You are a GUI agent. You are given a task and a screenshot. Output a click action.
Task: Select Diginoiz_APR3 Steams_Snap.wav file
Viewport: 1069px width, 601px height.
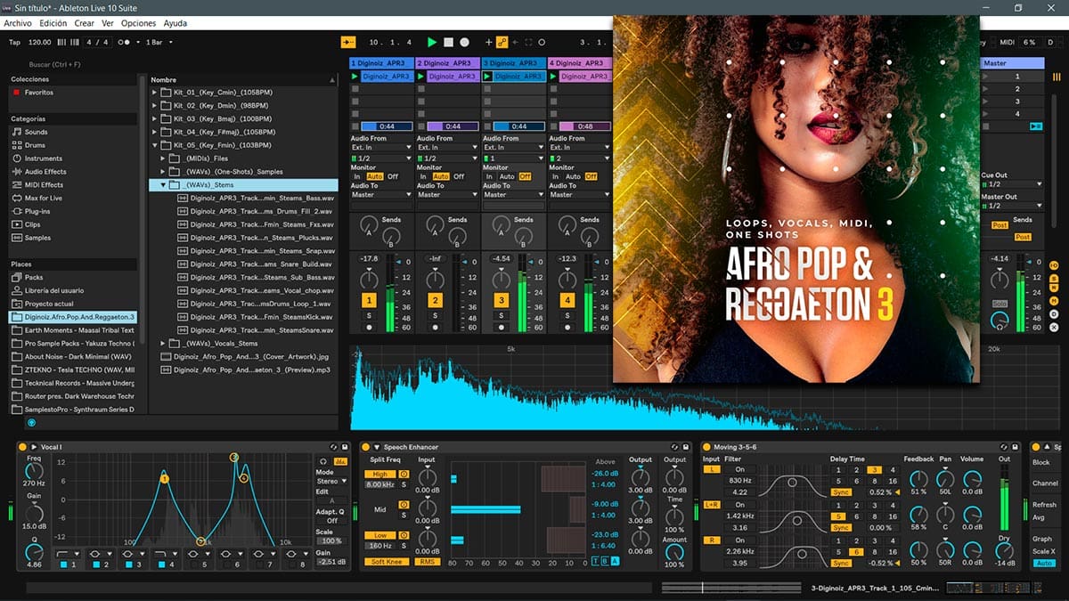(x=256, y=251)
